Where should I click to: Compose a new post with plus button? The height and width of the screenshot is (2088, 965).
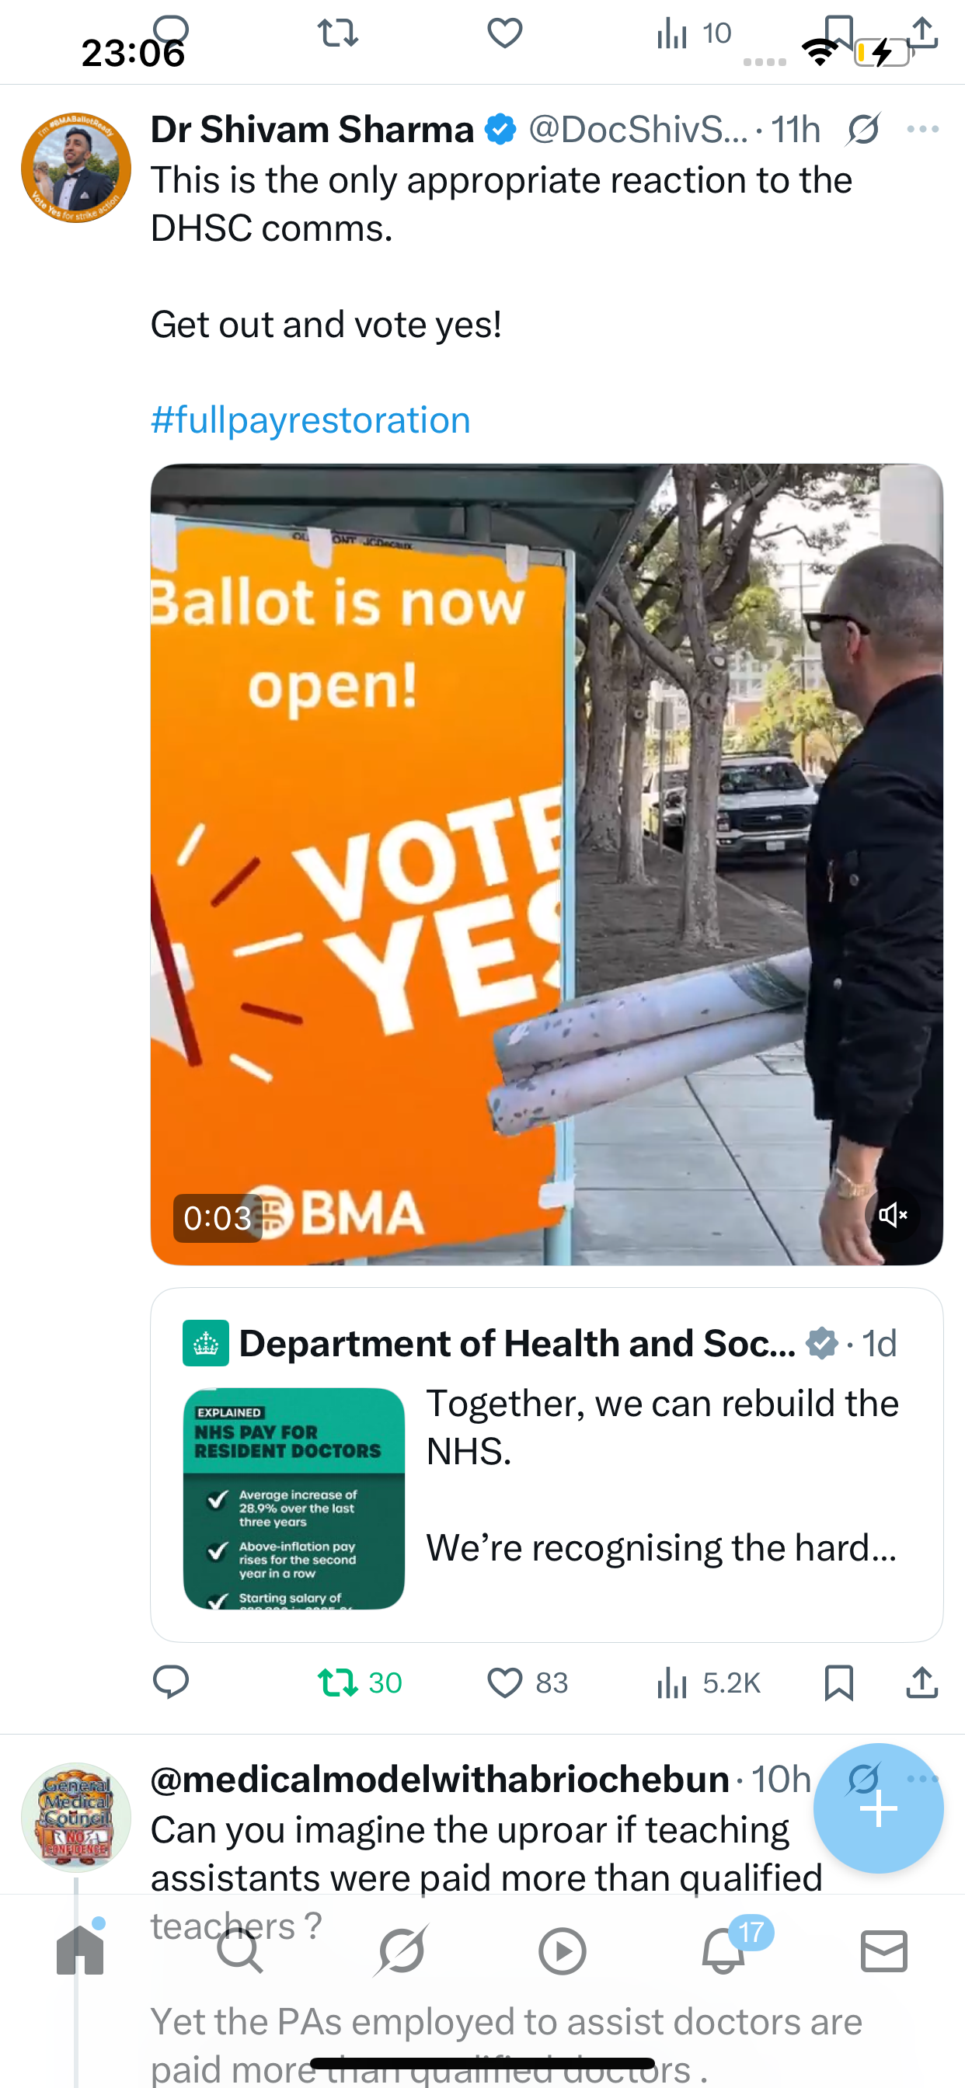click(878, 1808)
